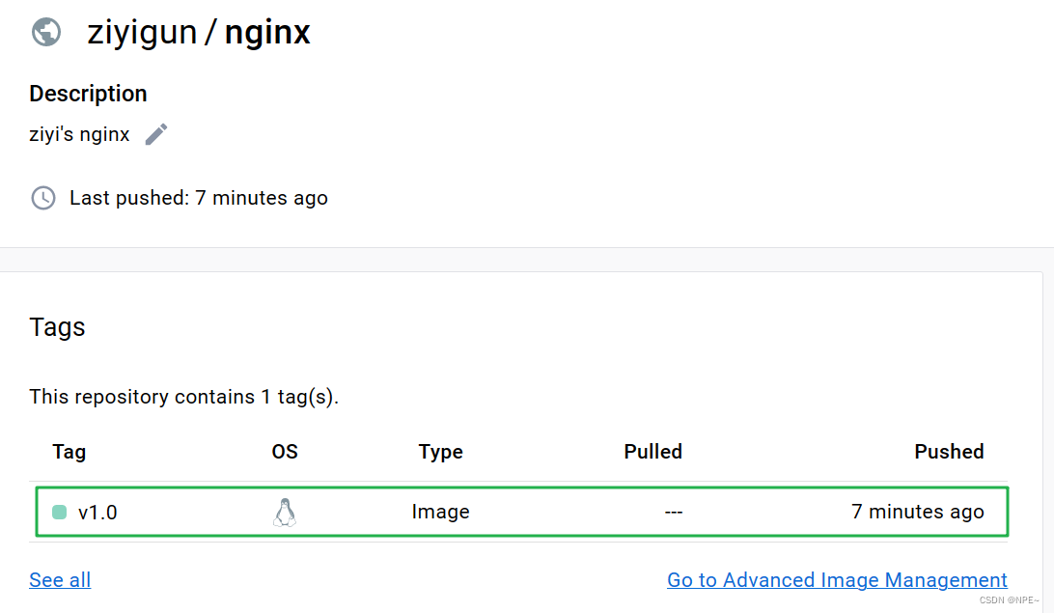
Task: Click the Image type cell in v1.0 row
Action: tap(441, 513)
